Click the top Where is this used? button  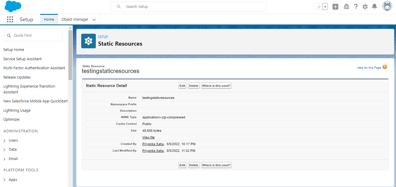click(216, 86)
